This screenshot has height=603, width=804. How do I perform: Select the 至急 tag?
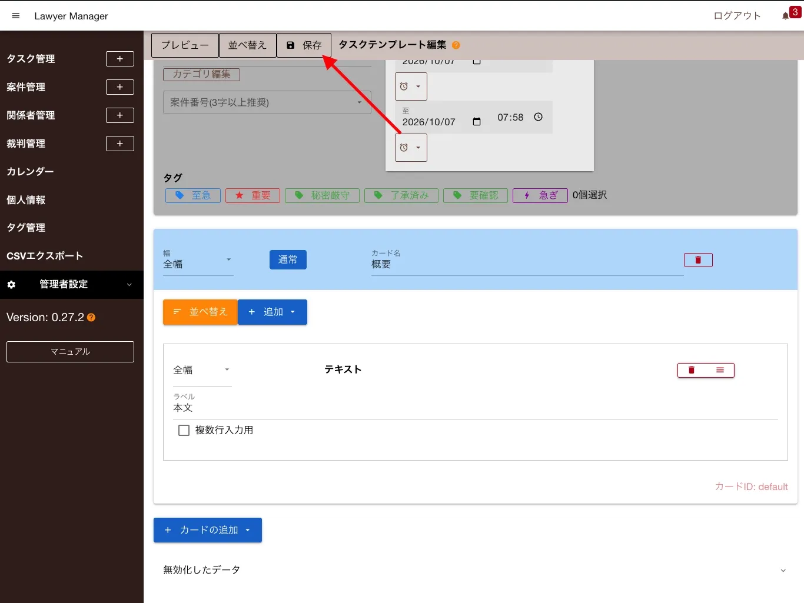193,195
